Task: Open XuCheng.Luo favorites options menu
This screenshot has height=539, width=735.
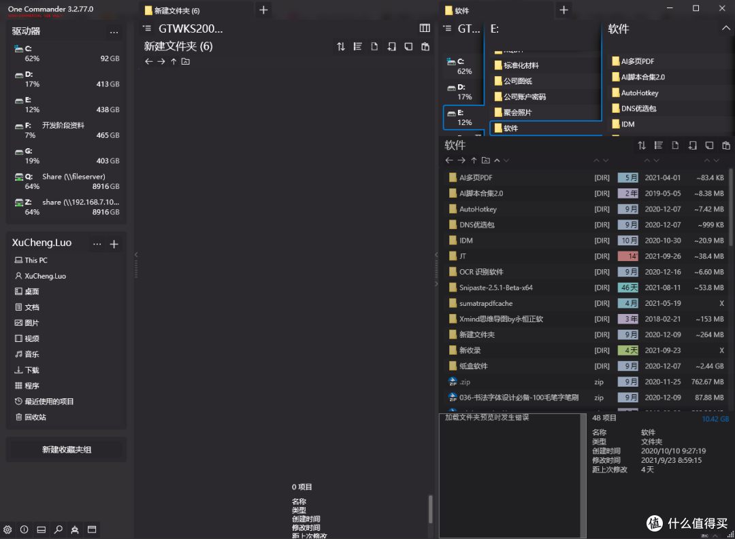Action: tap(97, 244)
